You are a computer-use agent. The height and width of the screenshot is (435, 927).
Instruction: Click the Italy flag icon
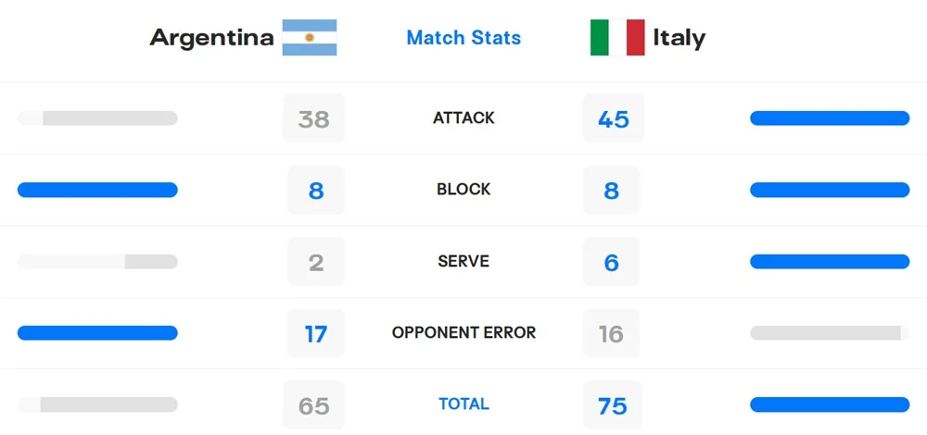tap(617, 38)
